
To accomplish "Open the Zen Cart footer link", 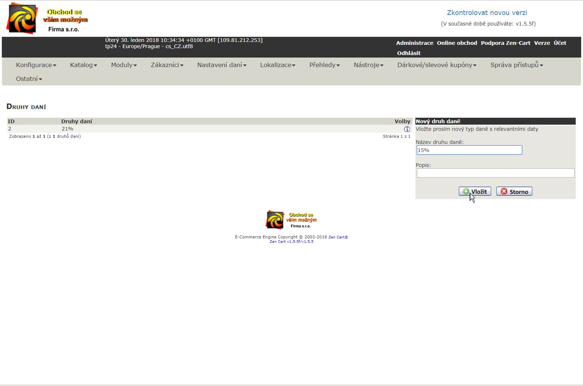I will 338,237.
